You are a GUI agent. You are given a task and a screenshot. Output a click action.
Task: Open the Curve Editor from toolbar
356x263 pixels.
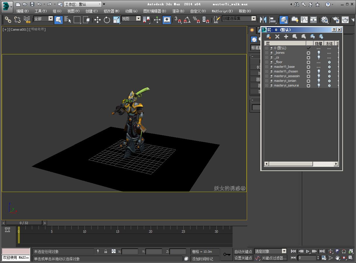tap(304, 20)
